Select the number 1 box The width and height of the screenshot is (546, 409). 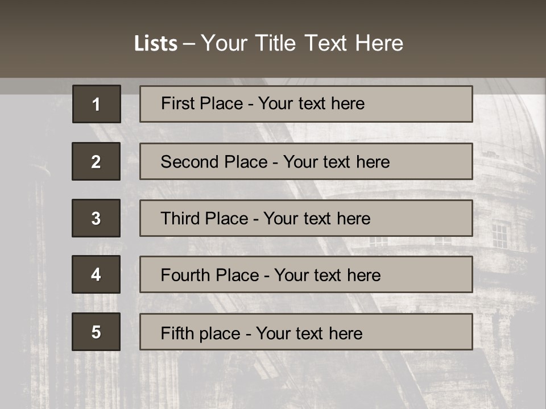97,104
